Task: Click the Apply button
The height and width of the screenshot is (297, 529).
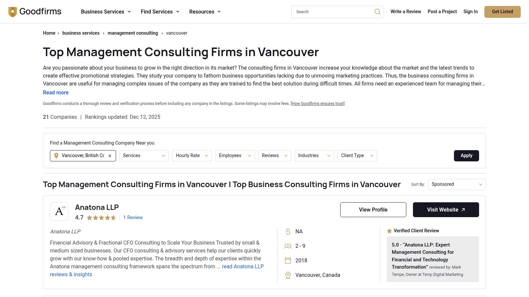Action: pos(466,155)
